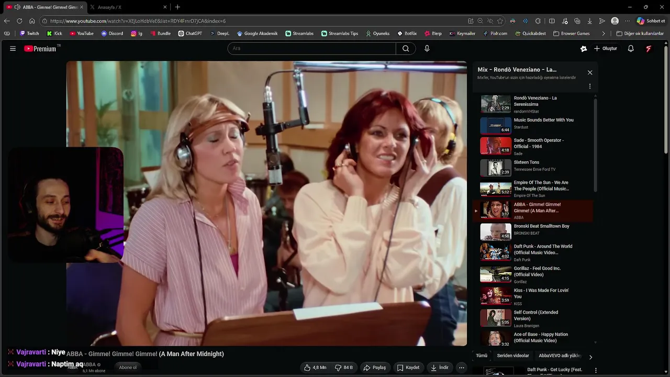Share the video via Paylaş
This screenshot has width=670, height=377.
375,368
